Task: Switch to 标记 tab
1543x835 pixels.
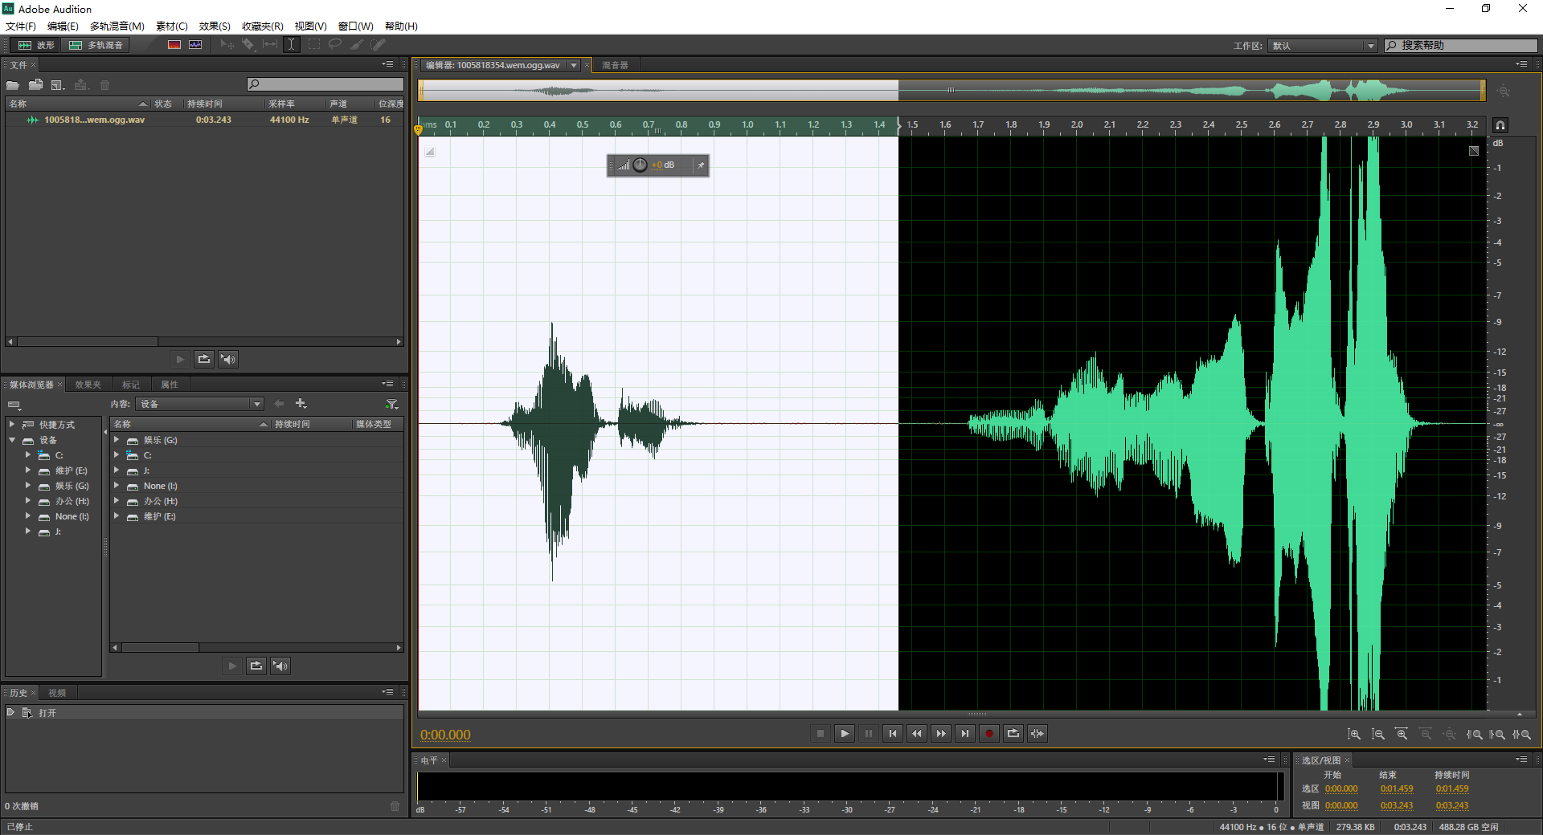Action: [x=131, y=385]
